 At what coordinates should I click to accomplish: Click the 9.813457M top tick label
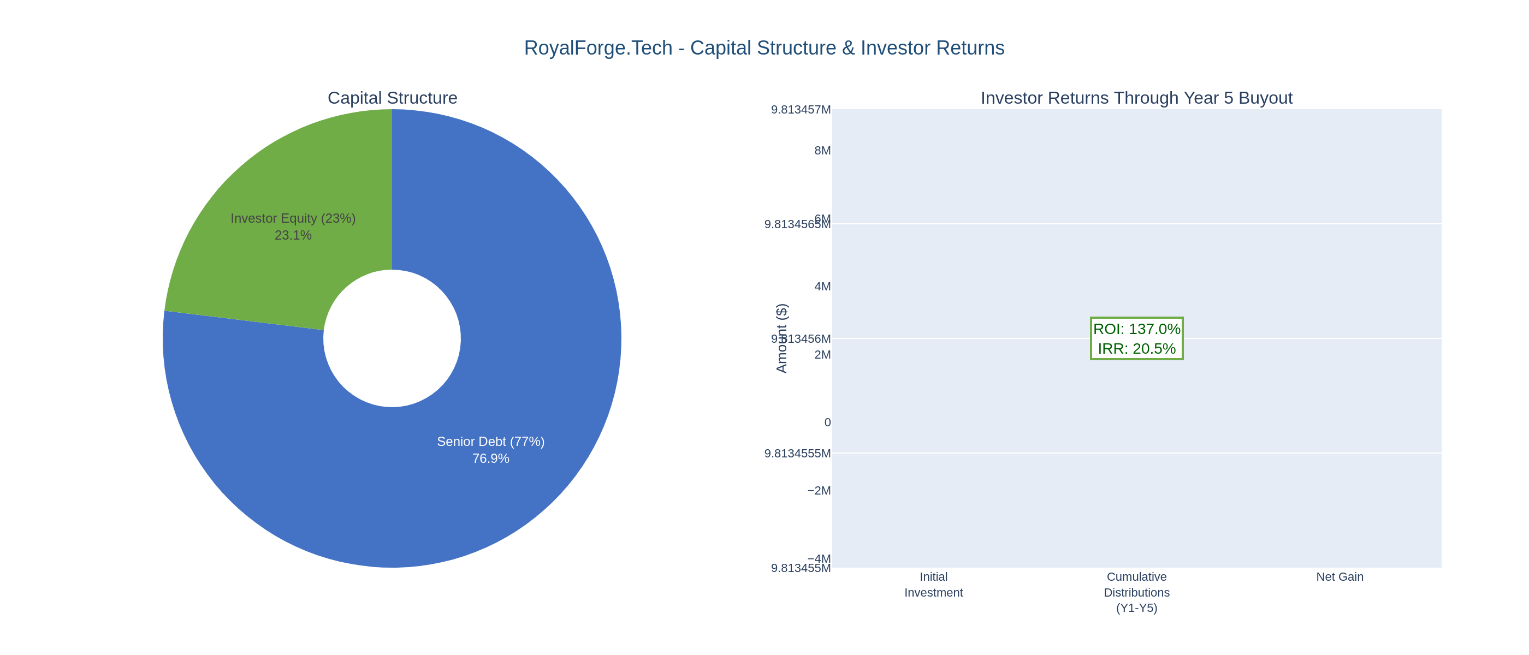point(801,110)
